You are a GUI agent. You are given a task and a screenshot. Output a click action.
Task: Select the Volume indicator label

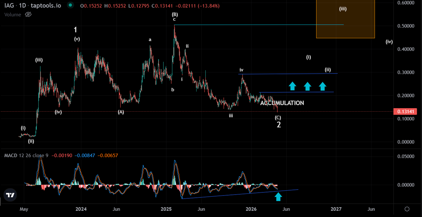pos(13,14)
